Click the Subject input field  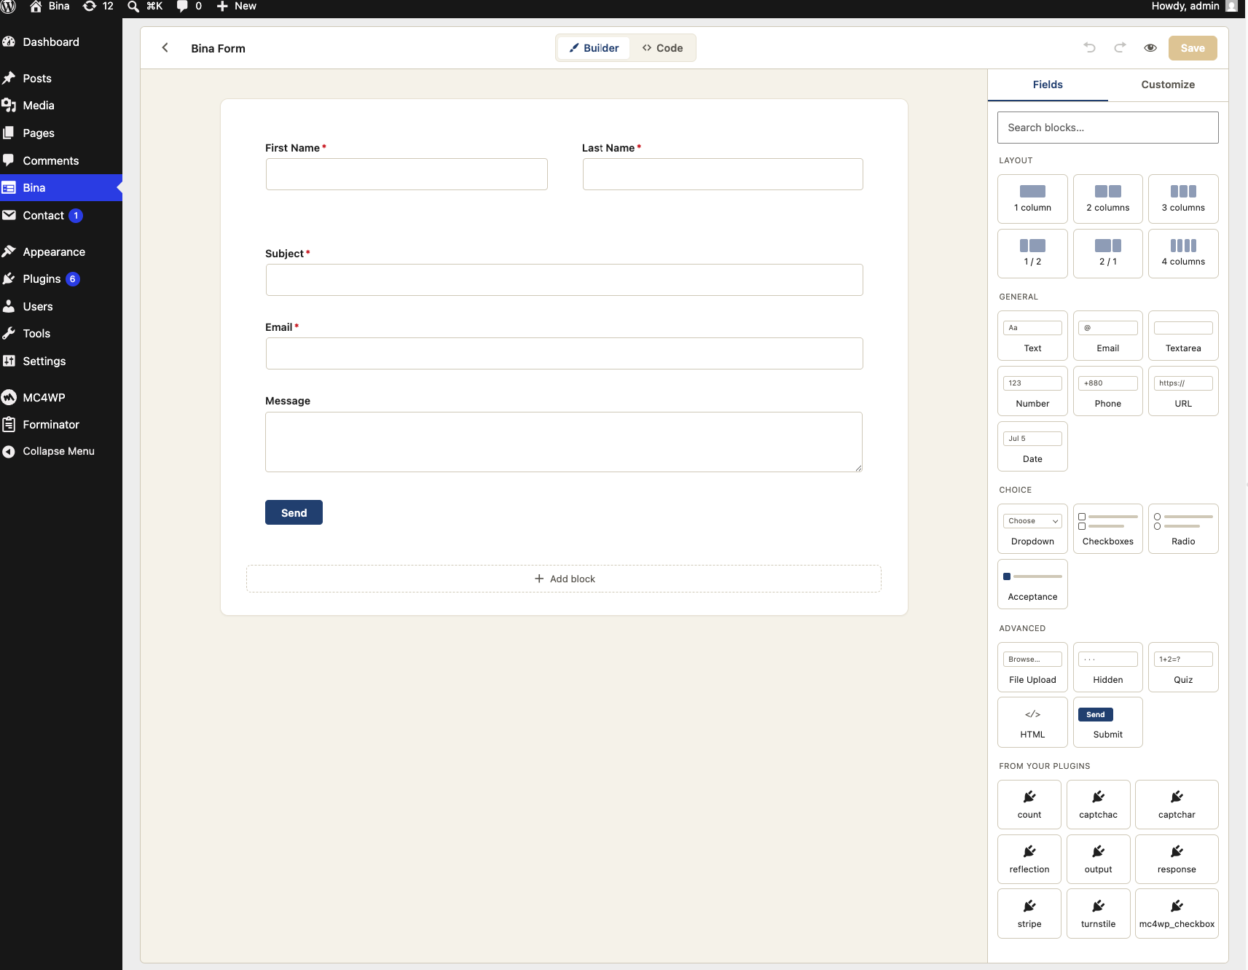(565, 280)
